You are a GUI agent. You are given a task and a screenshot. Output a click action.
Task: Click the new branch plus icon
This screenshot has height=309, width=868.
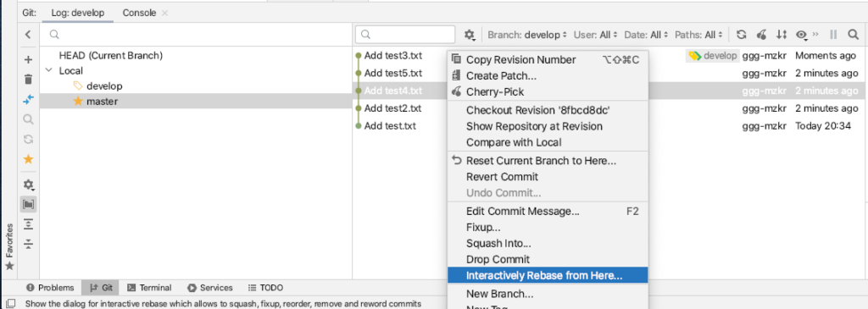pyautogui.click(x=28, y=60)
